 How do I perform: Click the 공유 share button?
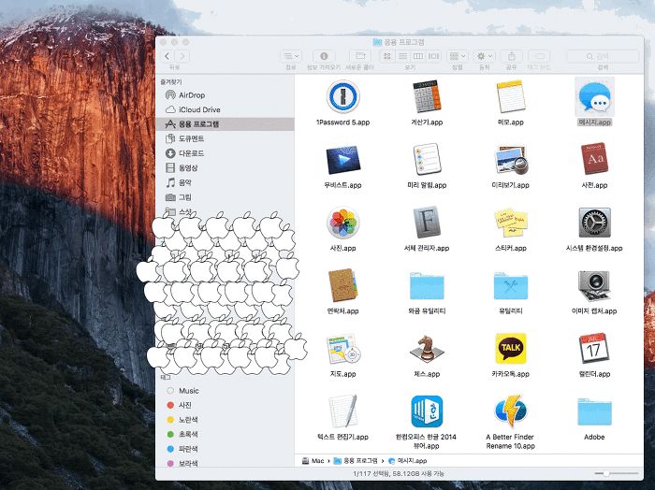(511, 56)
